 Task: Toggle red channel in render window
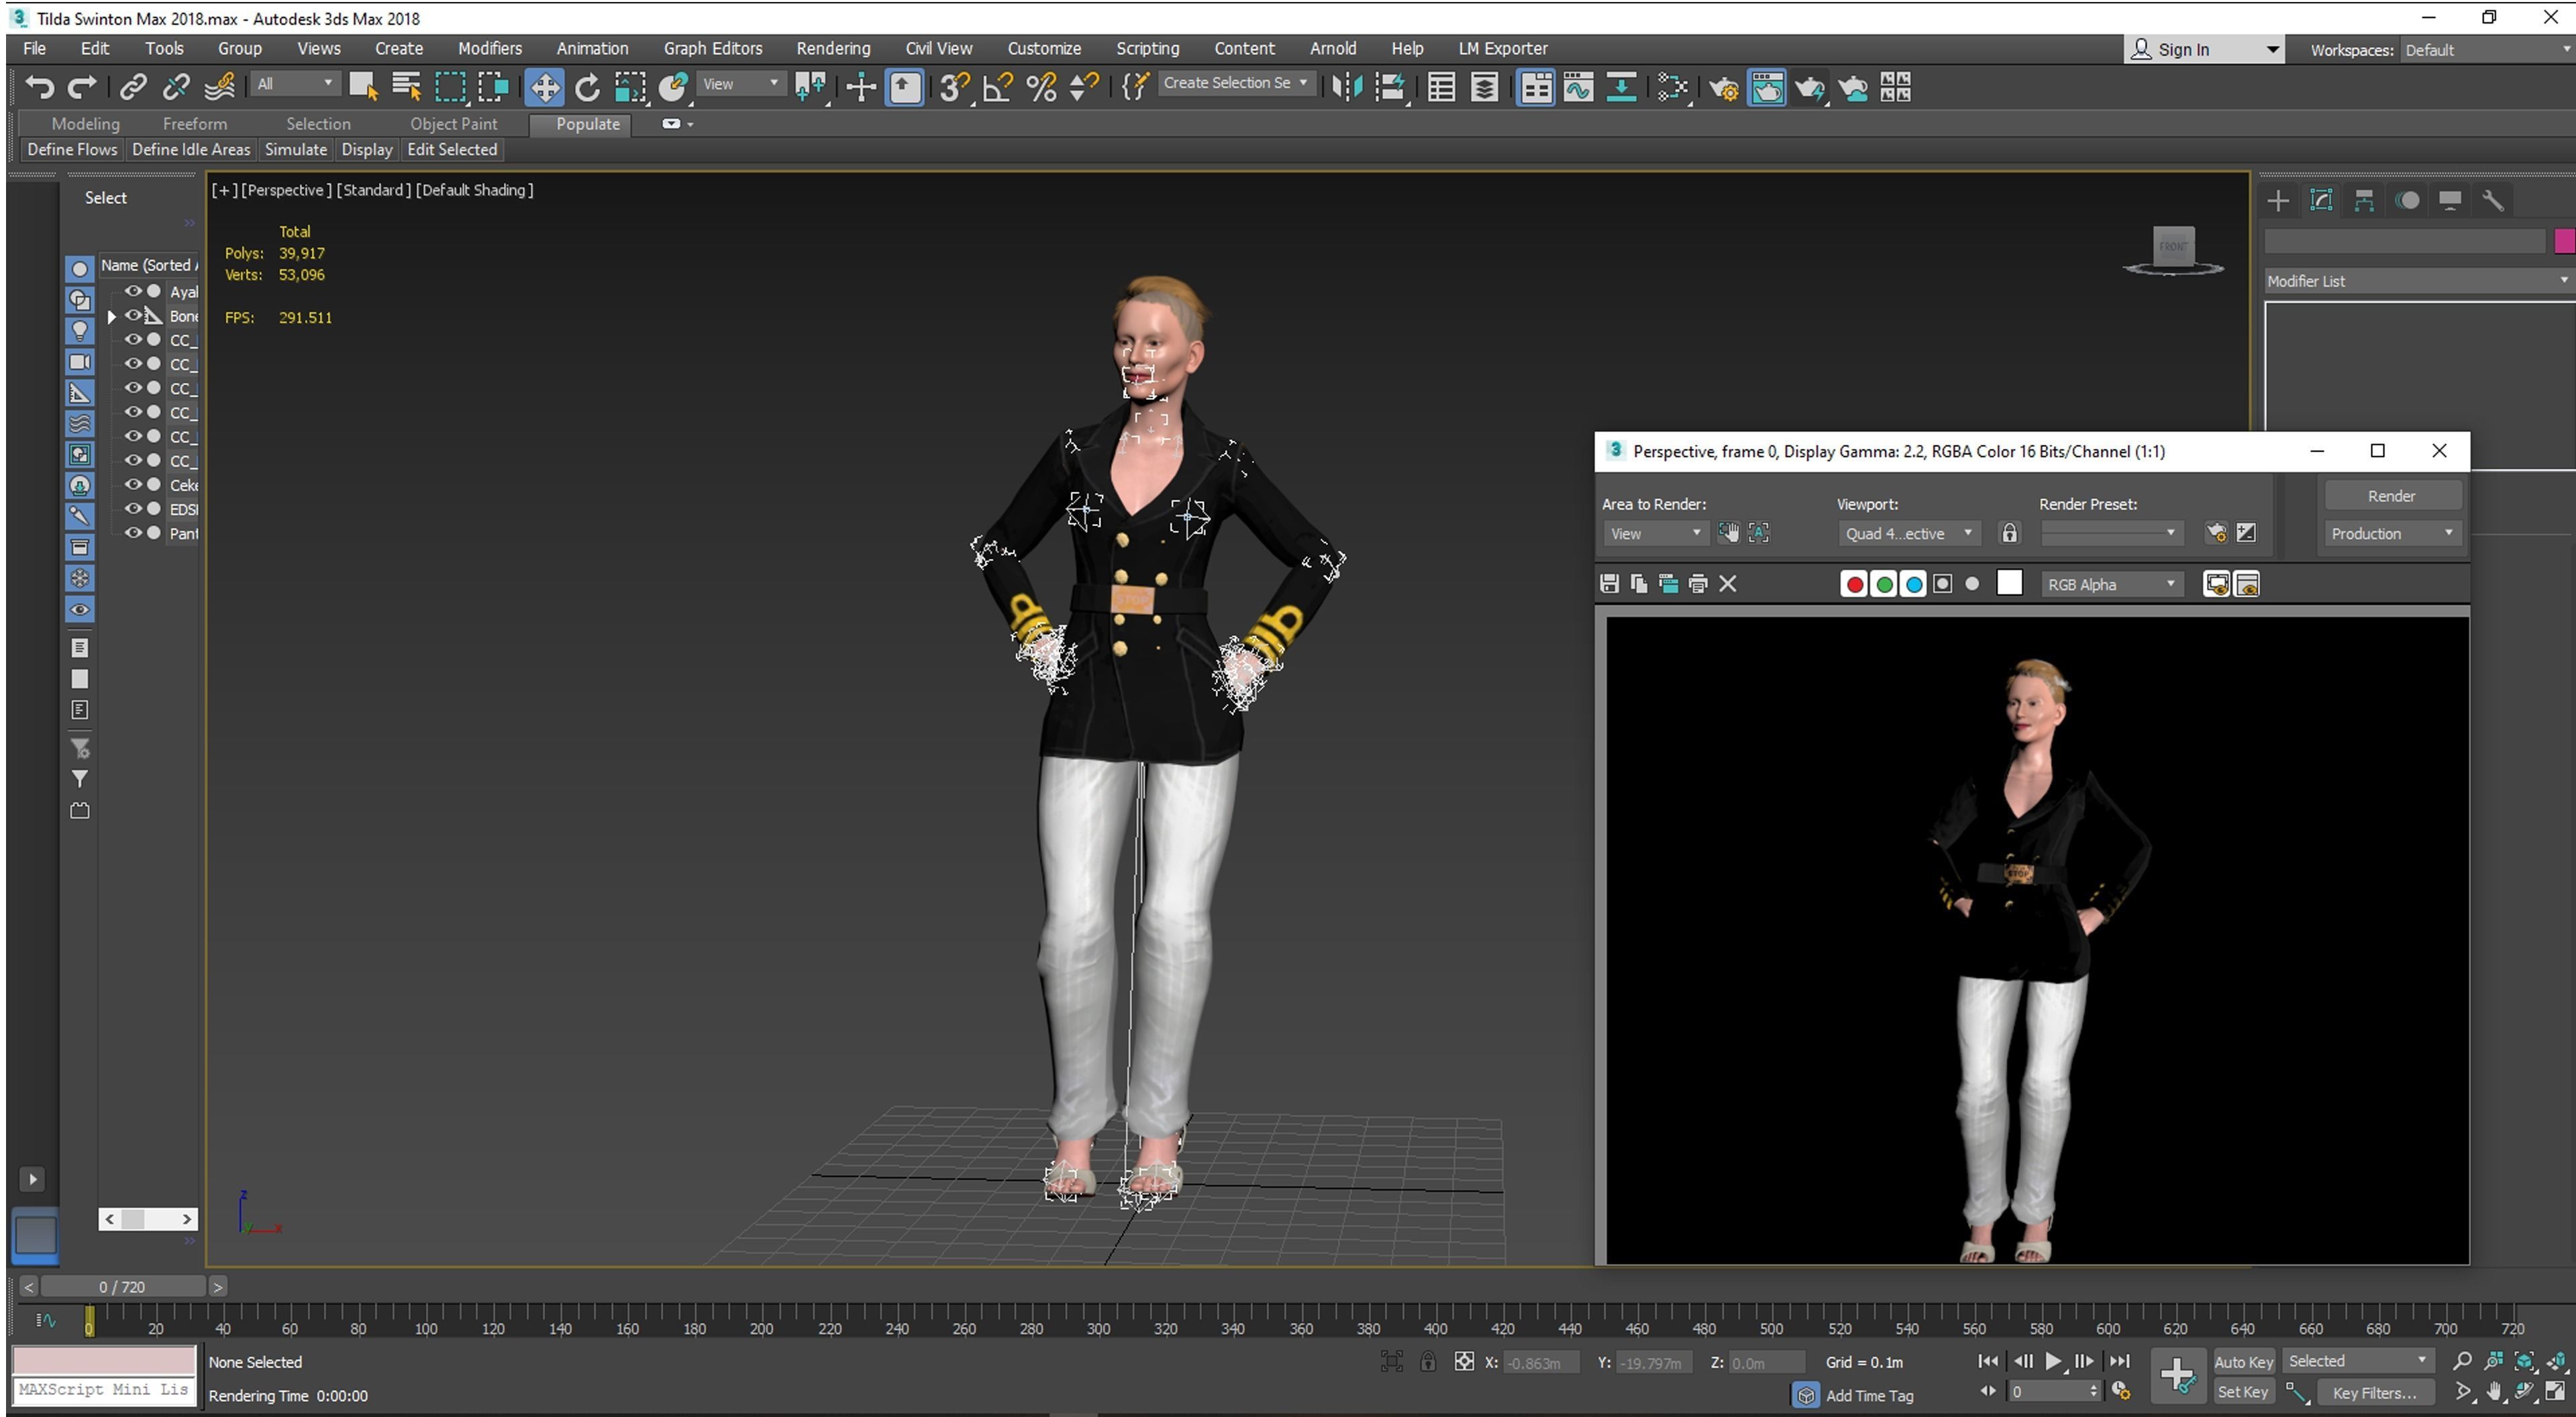click(x=1854, y=584)
